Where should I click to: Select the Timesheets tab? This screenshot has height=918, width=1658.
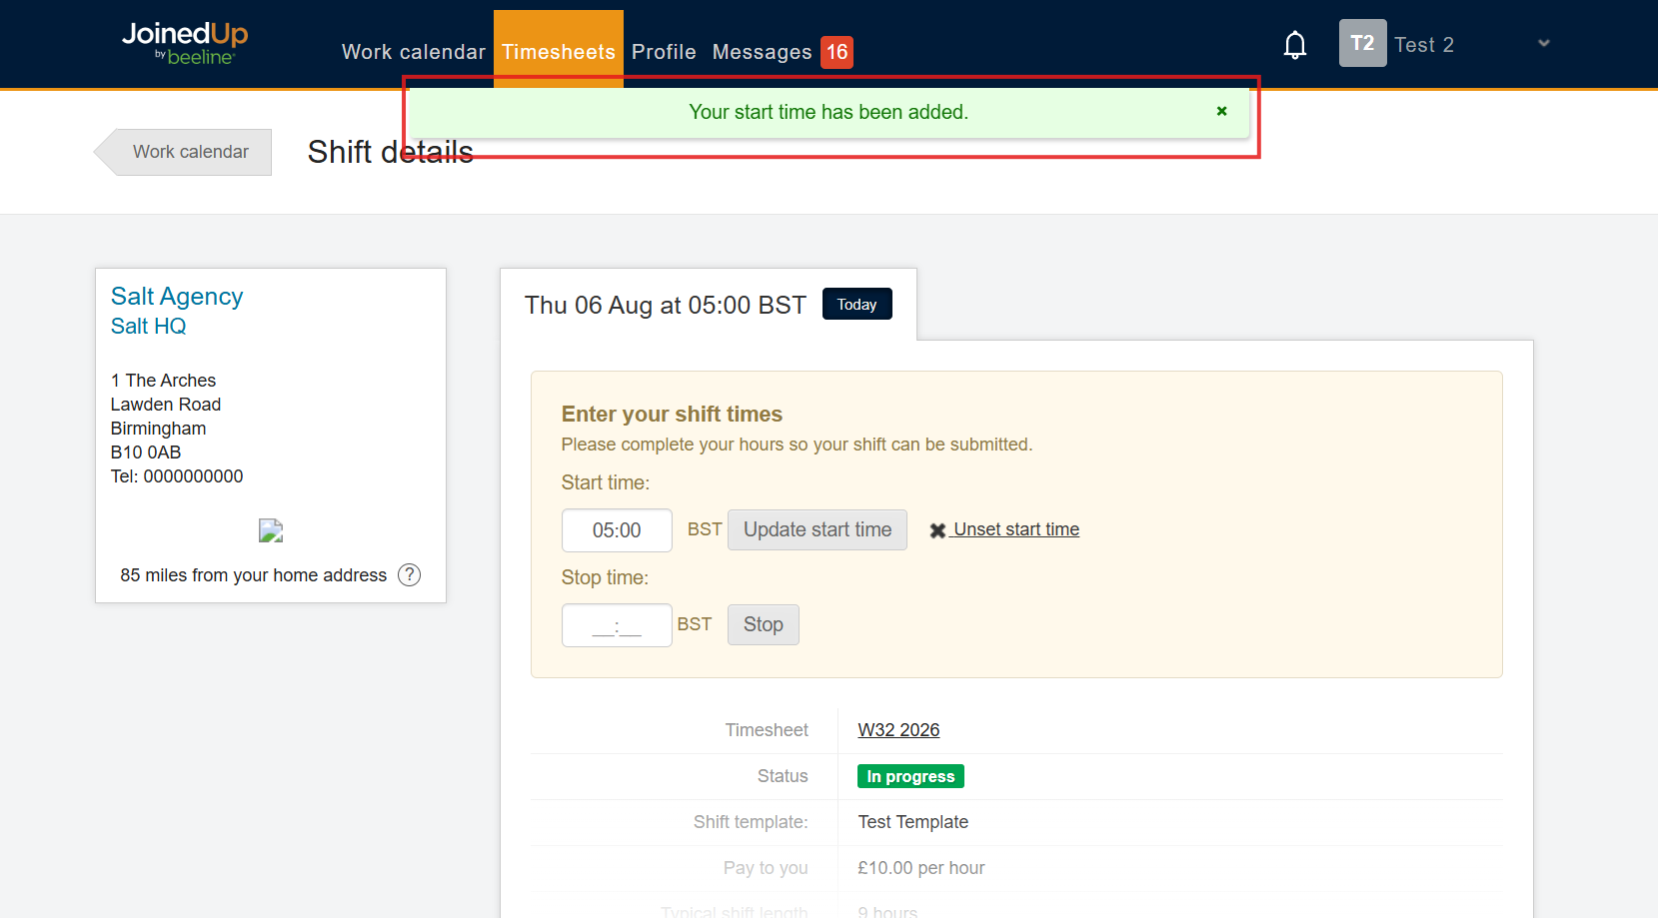(x=559, y=50)
